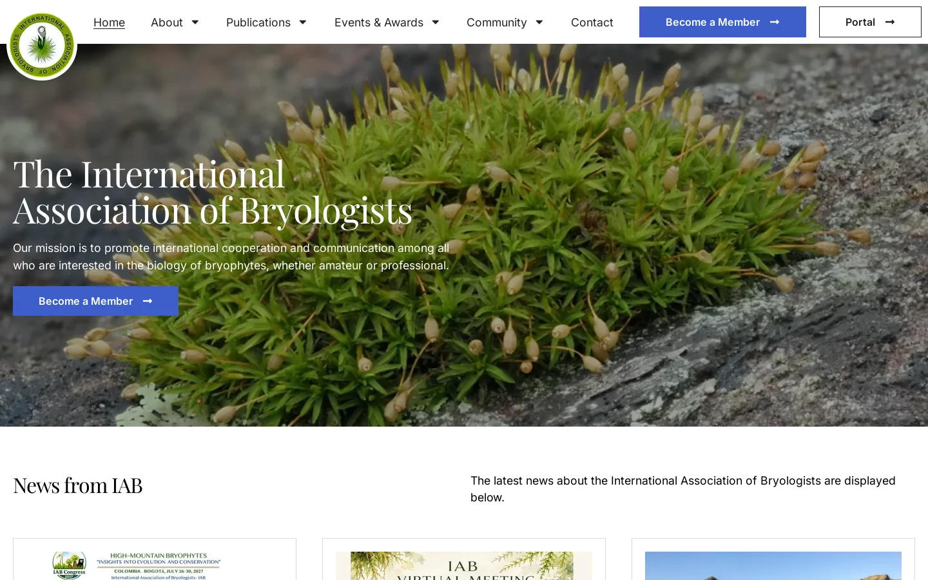Click Become a Member in the header
This screenshot has width=928, height=580.
pyautogui.click(x=722, y=22)
